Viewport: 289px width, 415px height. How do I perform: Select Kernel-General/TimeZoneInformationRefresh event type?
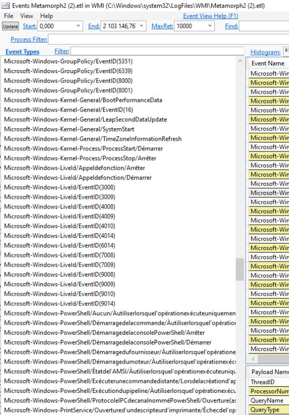click(x=93, y=139)
